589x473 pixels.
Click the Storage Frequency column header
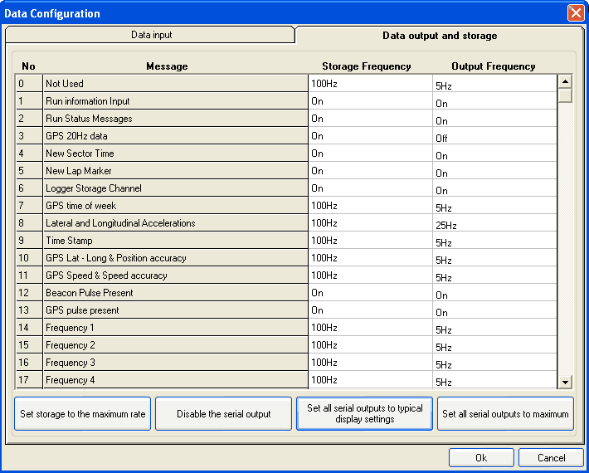coord(366,66)
